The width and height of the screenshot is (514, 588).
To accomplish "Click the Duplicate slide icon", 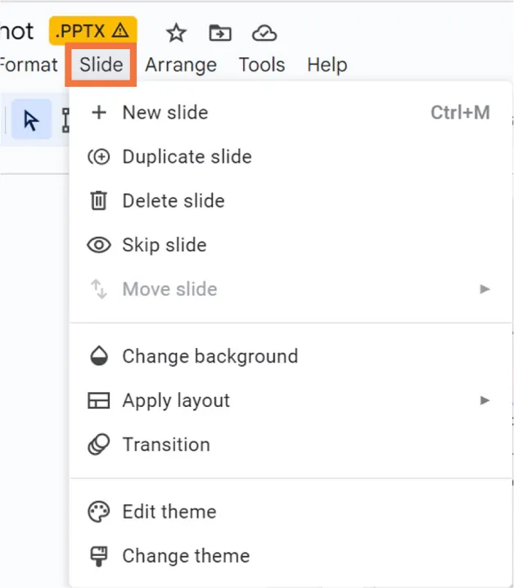I will (99, 156).
